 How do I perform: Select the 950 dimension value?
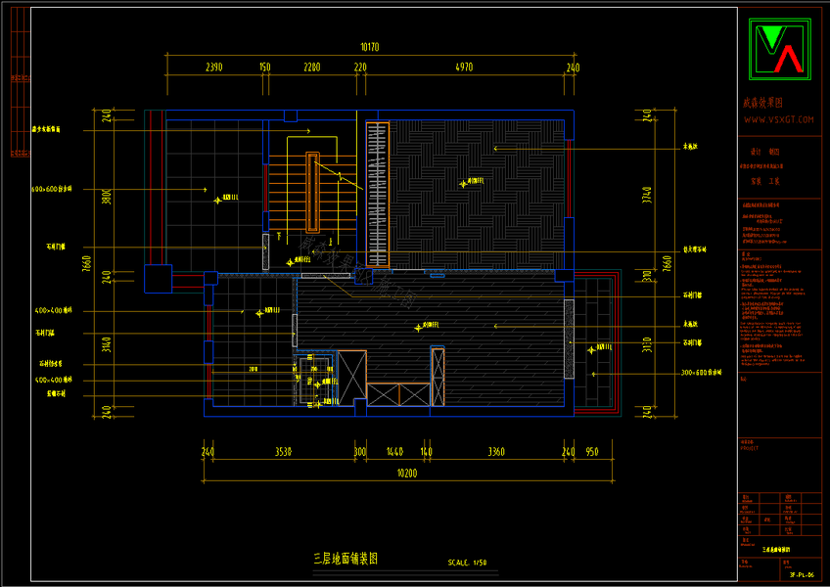coord(592,451)
